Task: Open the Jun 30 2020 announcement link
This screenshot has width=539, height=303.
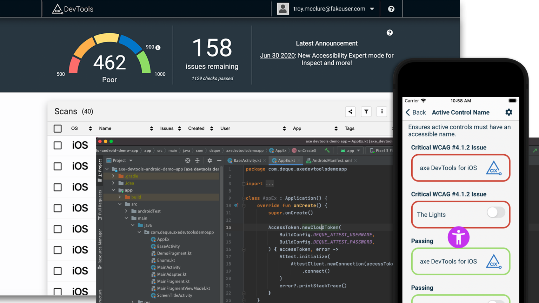Action: tap(277, 55)
